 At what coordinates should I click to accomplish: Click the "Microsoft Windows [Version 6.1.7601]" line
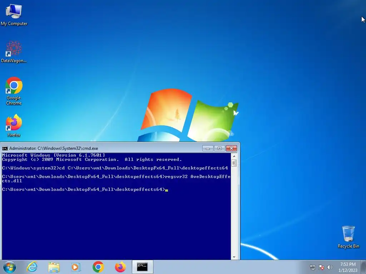pyautogui.click(x=54, y=155)
